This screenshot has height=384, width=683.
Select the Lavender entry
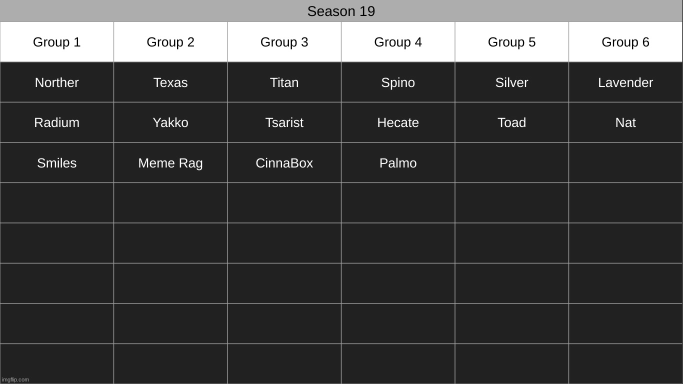pos(625,82)
